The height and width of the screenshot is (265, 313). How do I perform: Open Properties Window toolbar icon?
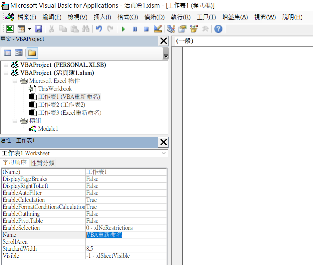[182, 29]
